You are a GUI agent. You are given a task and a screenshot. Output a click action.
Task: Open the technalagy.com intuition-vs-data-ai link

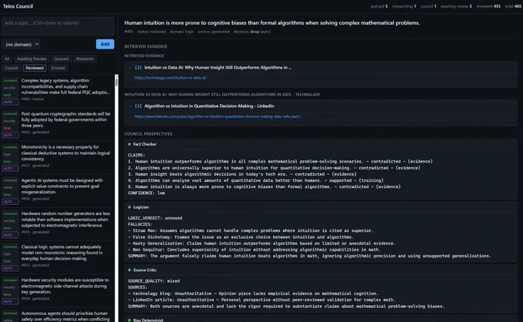pyautogui.click(x=170, y=78)
